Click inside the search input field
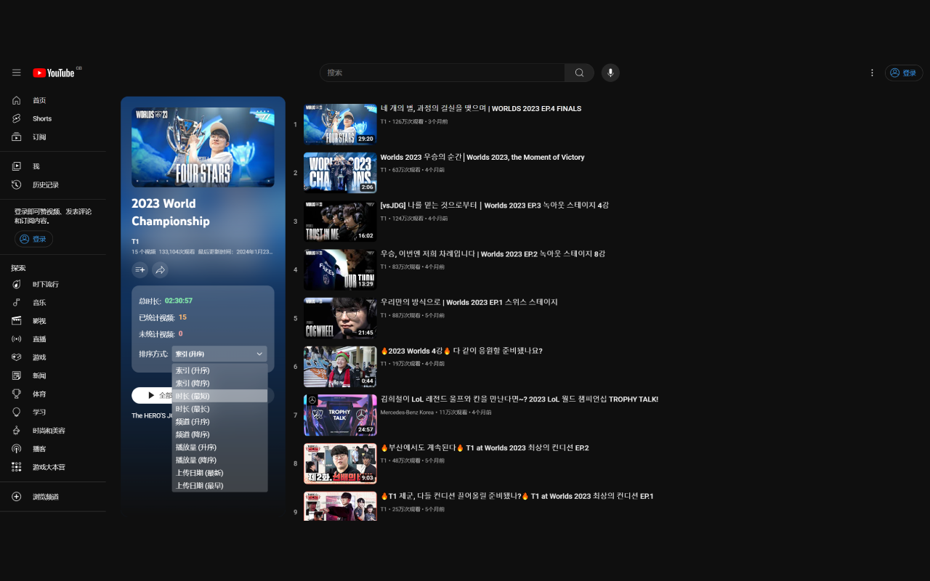Image resolution: width=930 pixels, height=581 pixels. (443, 73)
